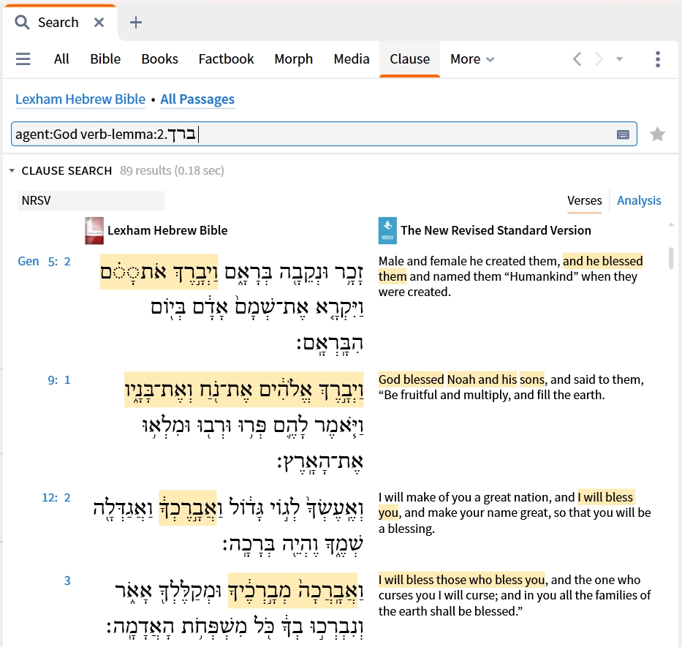Go back with the left arrow

click(x=577, y=58)
